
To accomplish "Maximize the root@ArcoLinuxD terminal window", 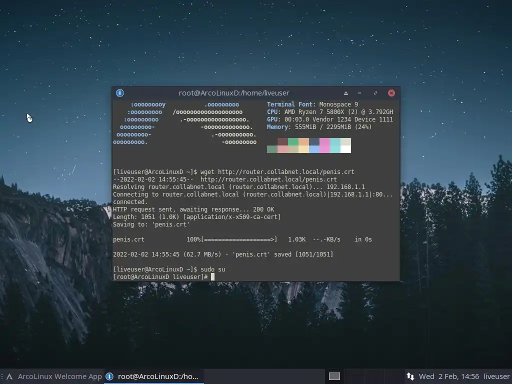I will [375, 93].
